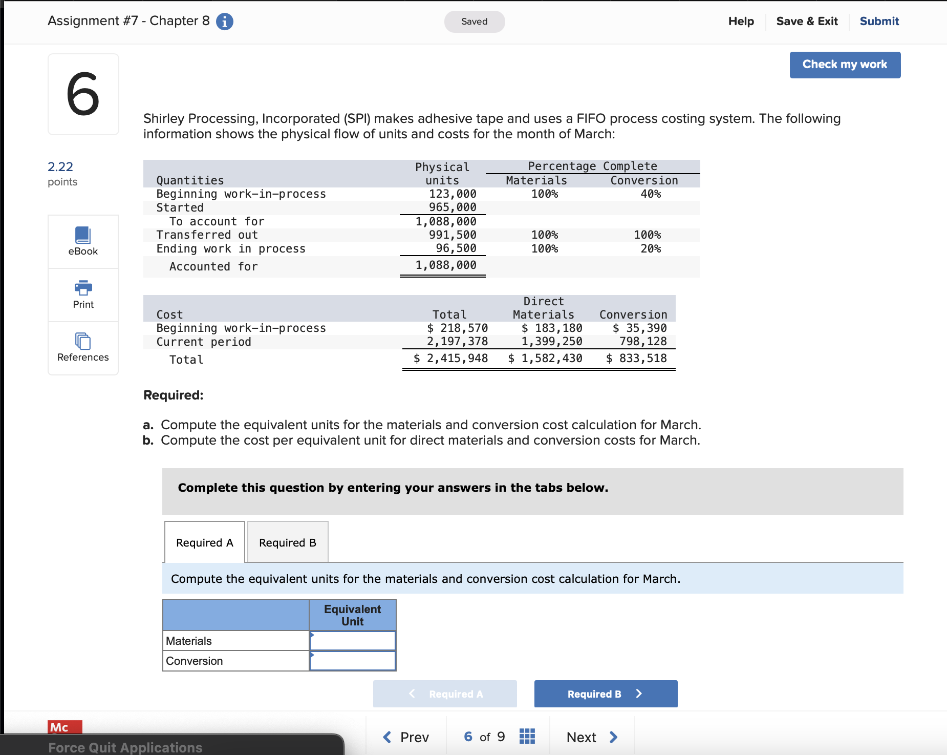The image size is (947, 755).
Task: Click the '123,000' beginning units value
Action: (x=453, y=194)
